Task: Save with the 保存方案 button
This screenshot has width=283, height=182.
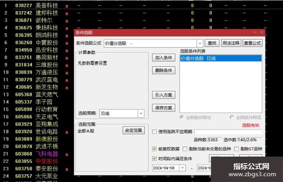Action: (x=164, y=108)
